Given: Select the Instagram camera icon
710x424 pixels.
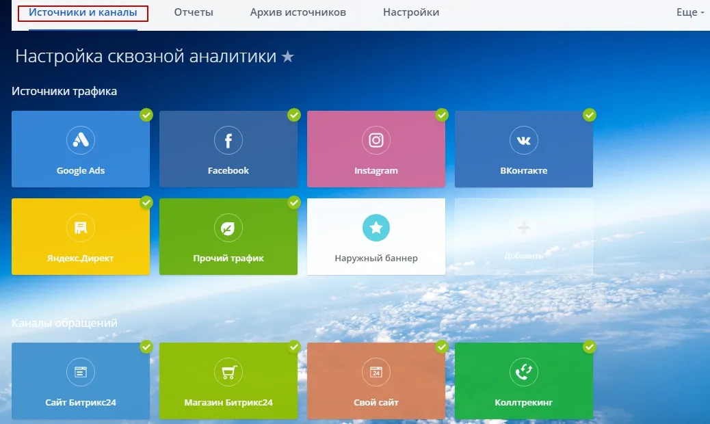Looking at the screenshot, I should tap(376, 140).
